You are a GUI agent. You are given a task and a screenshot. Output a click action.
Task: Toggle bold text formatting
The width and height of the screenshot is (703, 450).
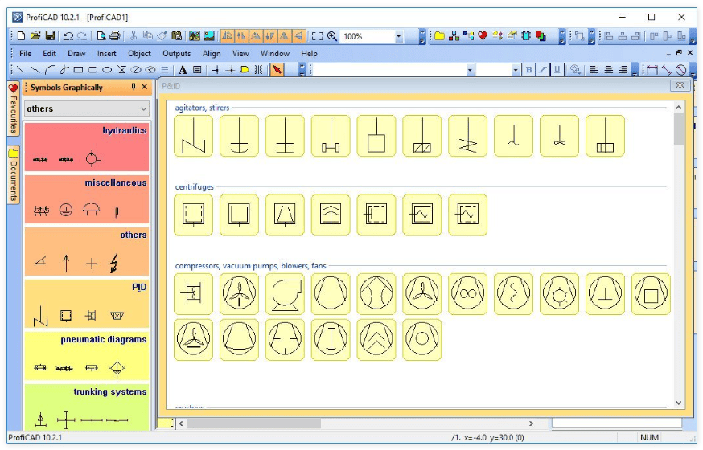click(x=529, y=69)
